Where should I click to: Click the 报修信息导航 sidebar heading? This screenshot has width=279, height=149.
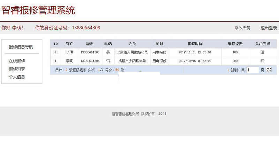(x=21, y=47)
